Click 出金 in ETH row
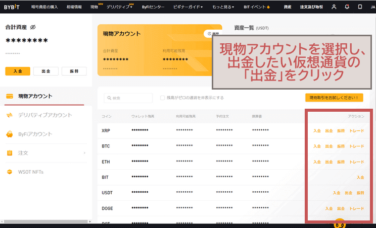The height and width of the screenshot is (228, 376). (329, 162)
